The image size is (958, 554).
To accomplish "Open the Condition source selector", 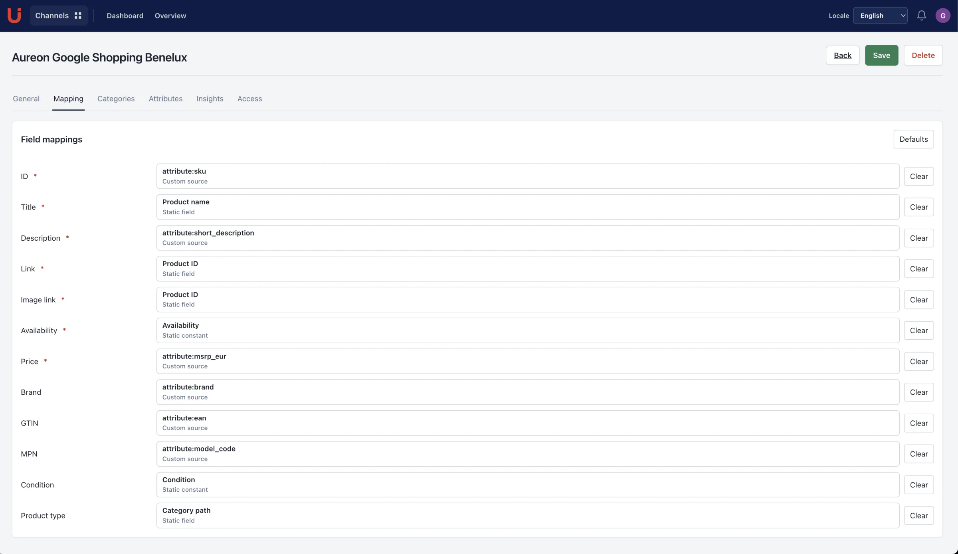I will pyautogui.click(x=528, y=485).
